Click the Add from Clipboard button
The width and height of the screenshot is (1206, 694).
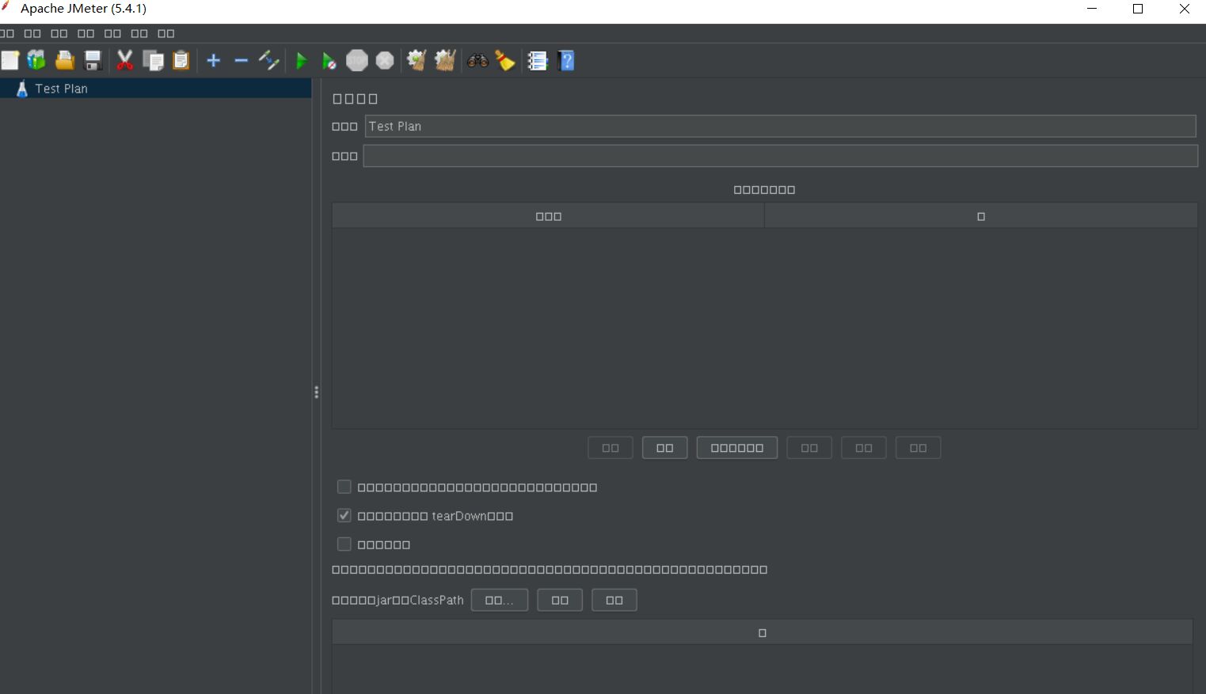point(737,448)
